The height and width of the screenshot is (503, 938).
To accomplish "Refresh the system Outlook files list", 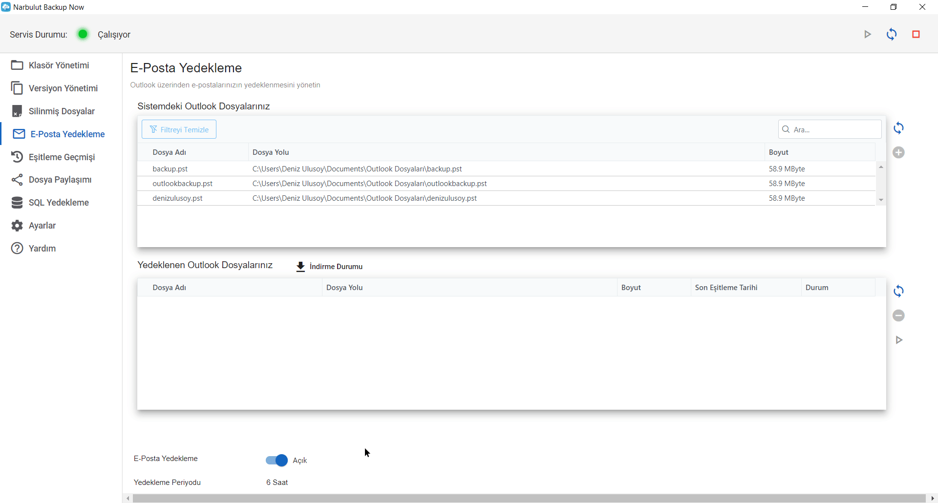I will tap(898, 128).
